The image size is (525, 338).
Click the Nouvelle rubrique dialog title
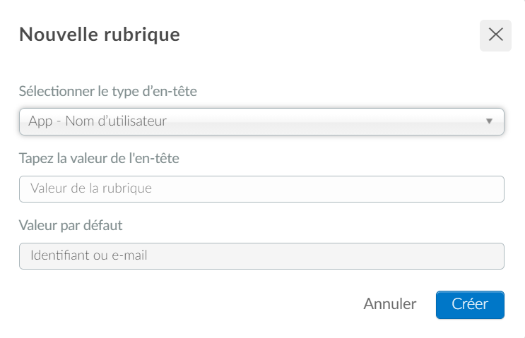coord(100,35)
